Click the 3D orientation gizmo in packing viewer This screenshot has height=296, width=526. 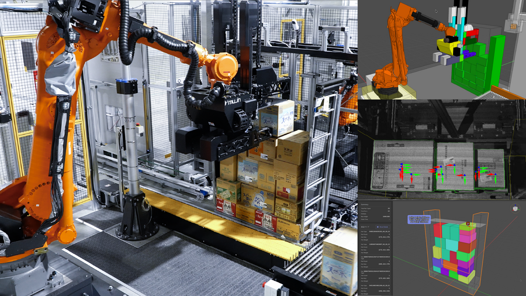click(515, 208)
